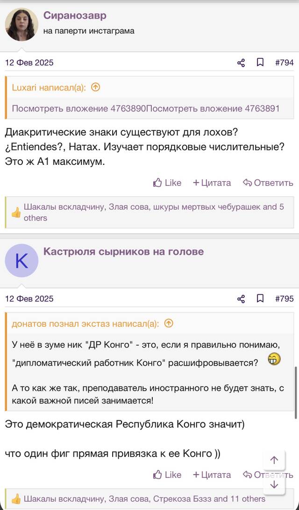299x510 pixels.
Task: Open Кастрюля сырников на голове profile
Action: (x=124, y=251)
